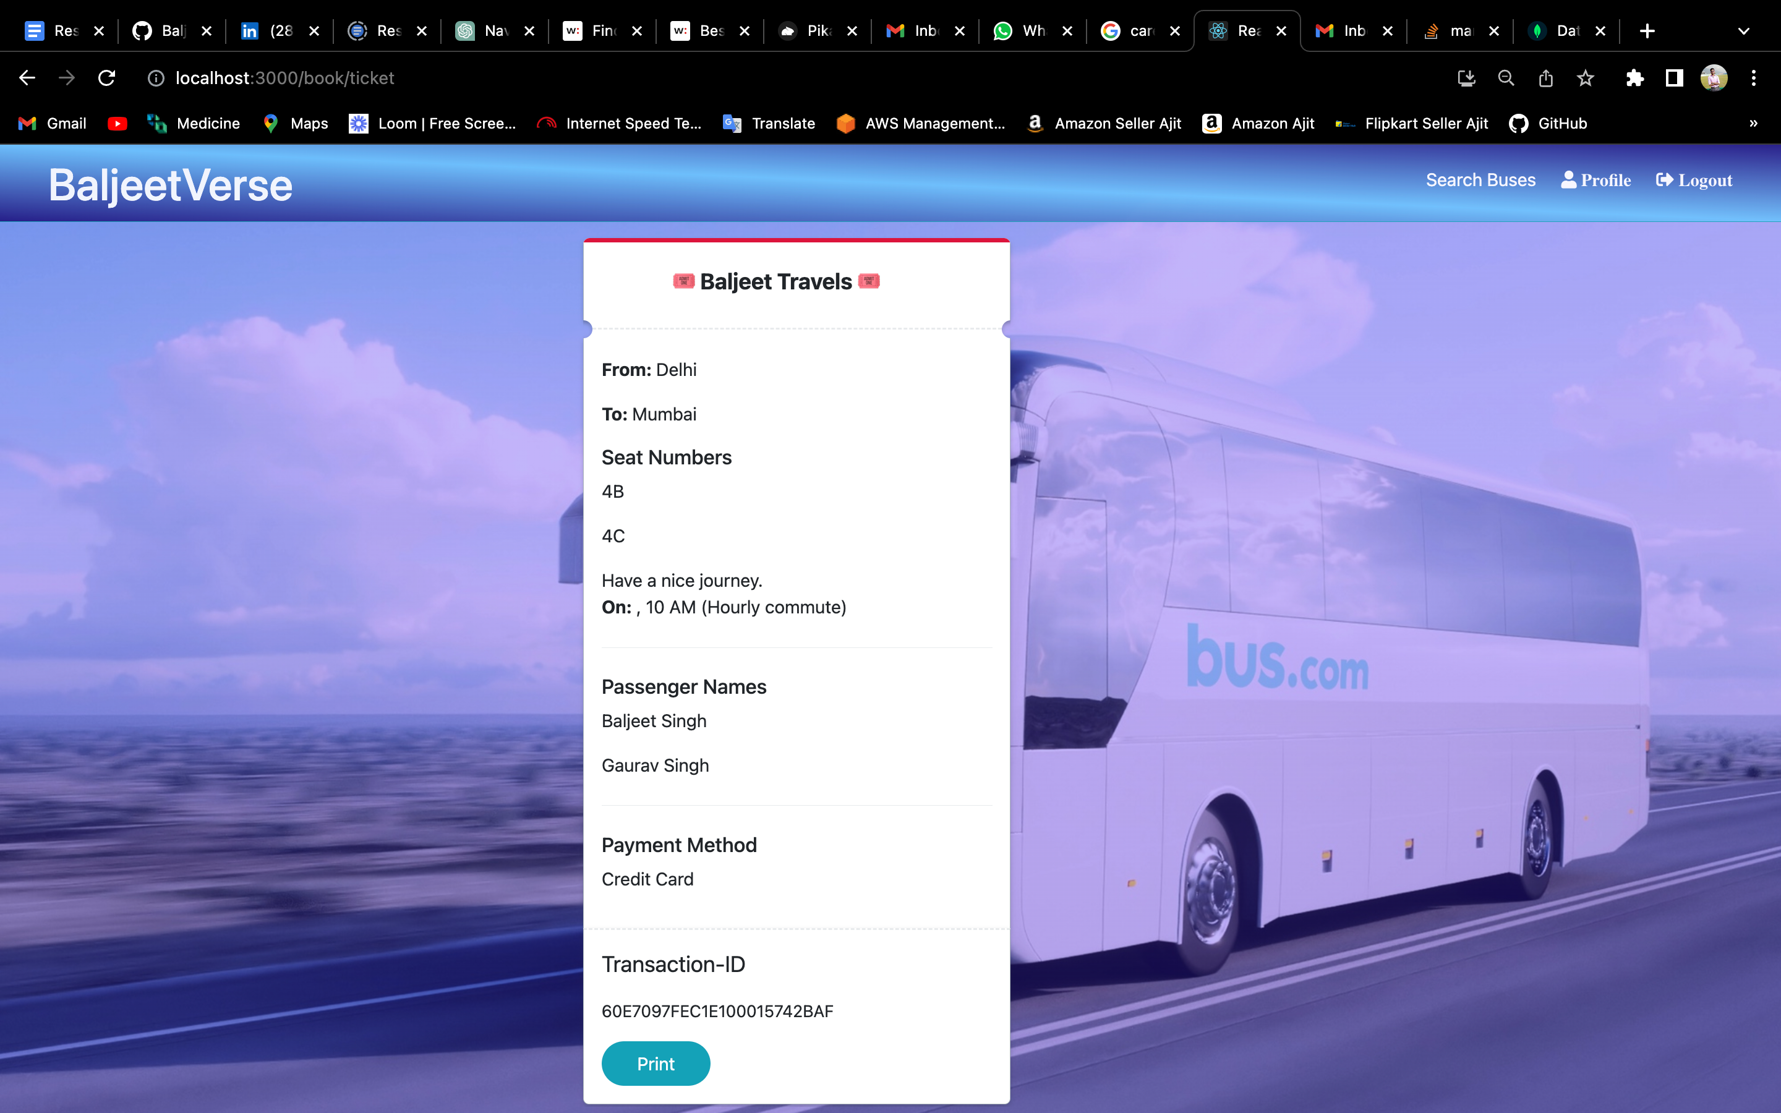Open the Search Buses link
1781x1113 pixels.
pos(1480,181)
